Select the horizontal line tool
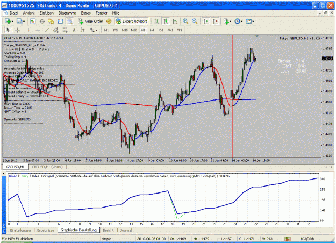Image resolution: width=336 pixels, height=243 pixels. coord(38,30)
